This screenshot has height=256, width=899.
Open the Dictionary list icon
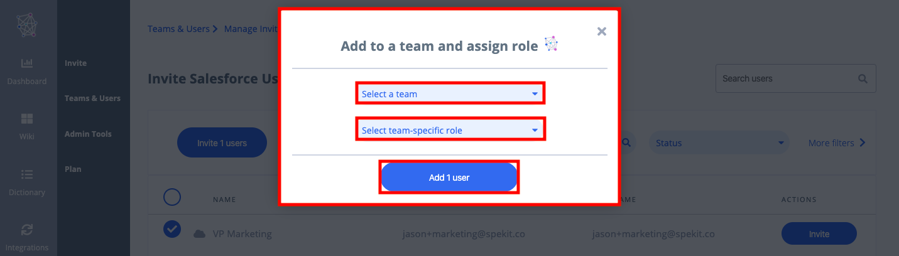tap(27, 174)
